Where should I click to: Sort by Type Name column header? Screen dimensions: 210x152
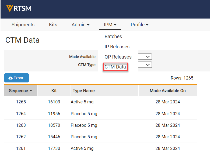pos(83,91)
